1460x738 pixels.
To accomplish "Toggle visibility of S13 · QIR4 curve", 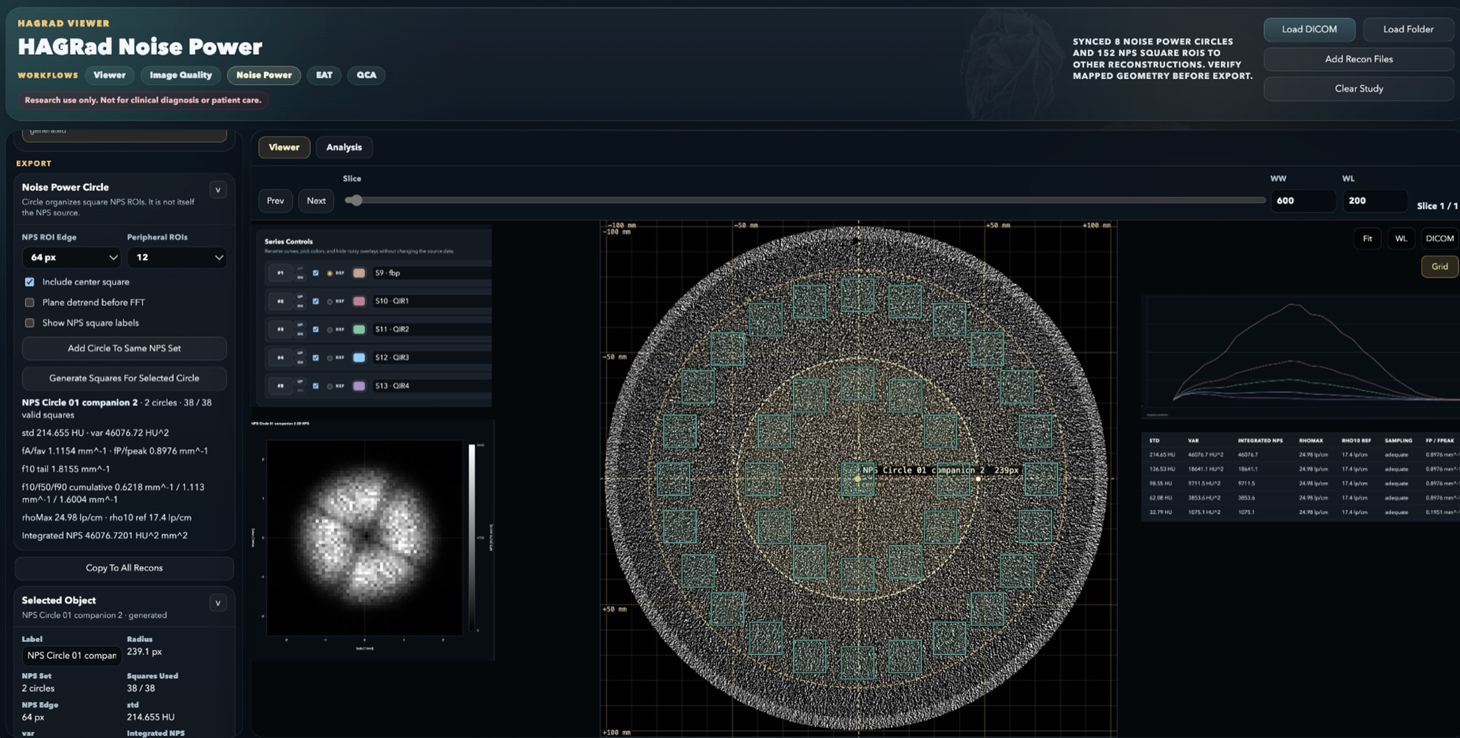I will point(316,386).
